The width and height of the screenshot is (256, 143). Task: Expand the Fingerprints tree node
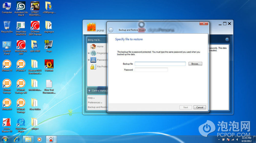(89, 53)
